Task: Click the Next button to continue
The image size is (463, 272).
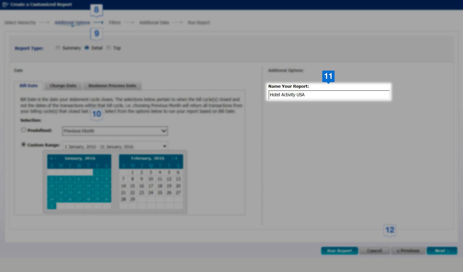Action: pos(441,251)
